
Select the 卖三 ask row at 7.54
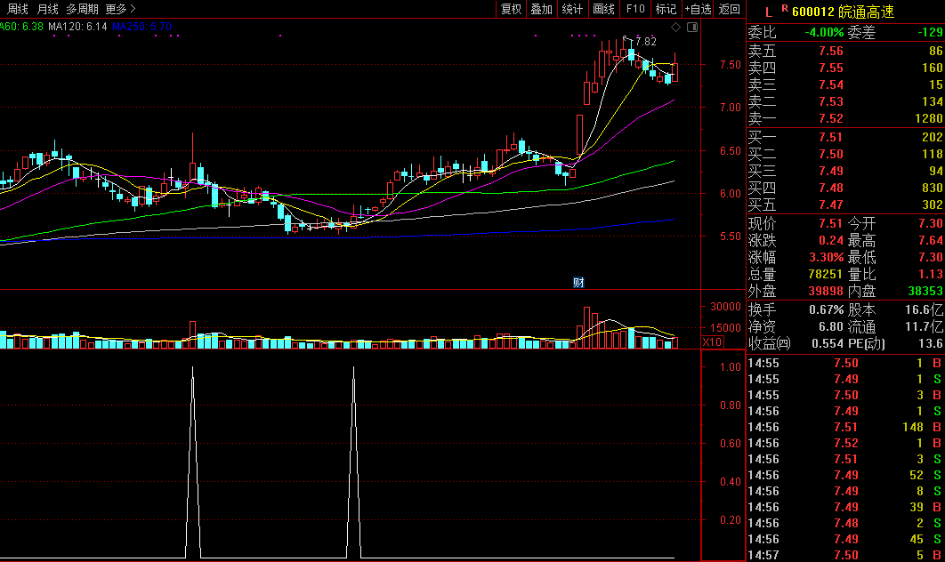tap(845, 85)
